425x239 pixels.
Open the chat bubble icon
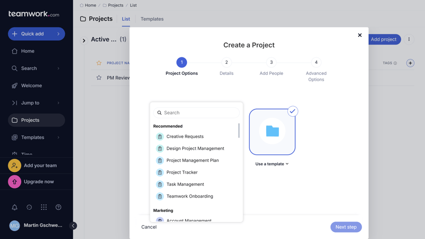(x=29, y=207)
